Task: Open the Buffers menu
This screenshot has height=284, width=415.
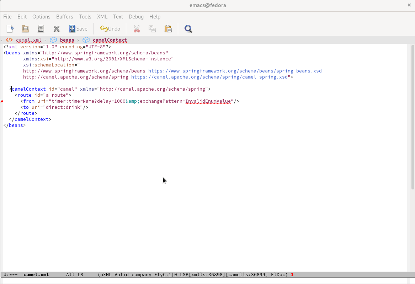Action: (64, 17)
